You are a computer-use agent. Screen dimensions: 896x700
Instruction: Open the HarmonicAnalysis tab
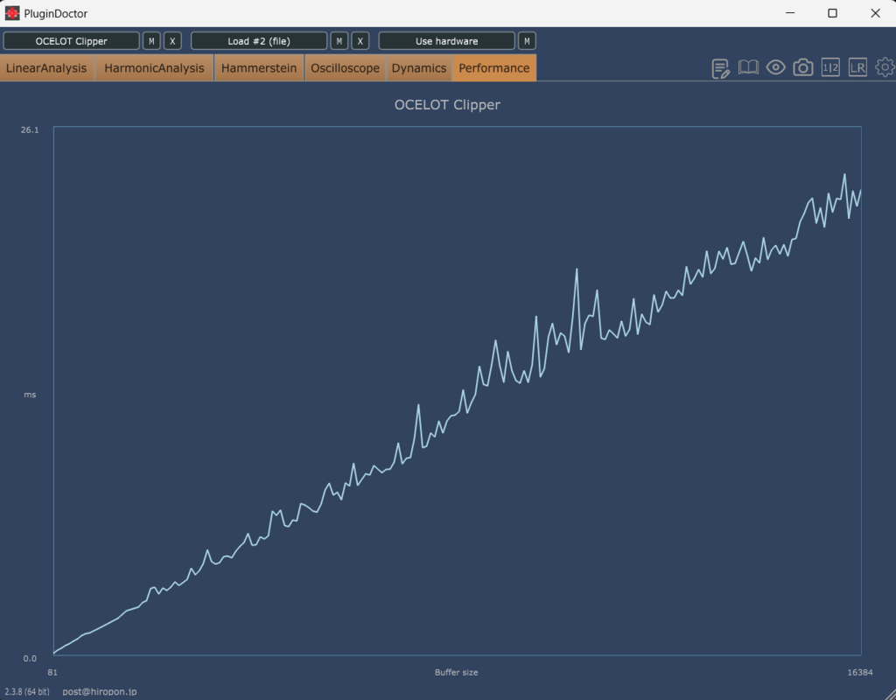[154, 68]
